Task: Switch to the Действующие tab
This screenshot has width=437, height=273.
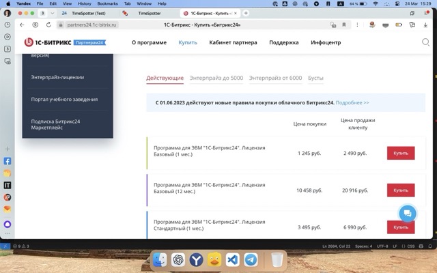Action: [165, 78]
